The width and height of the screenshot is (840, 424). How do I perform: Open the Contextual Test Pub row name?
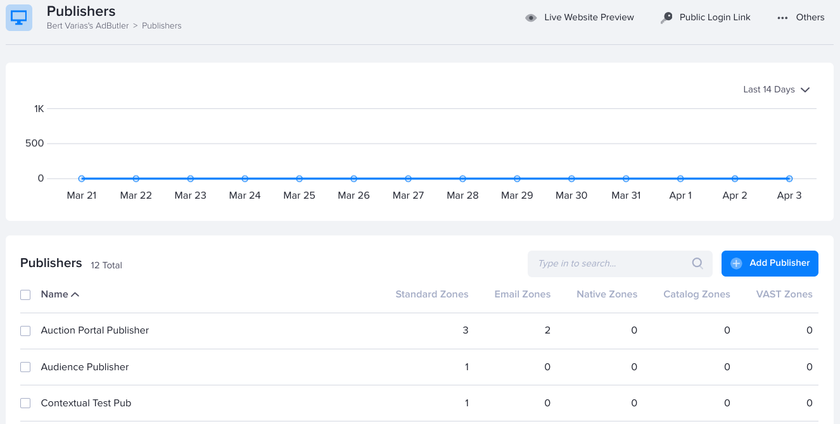[86, 403]
